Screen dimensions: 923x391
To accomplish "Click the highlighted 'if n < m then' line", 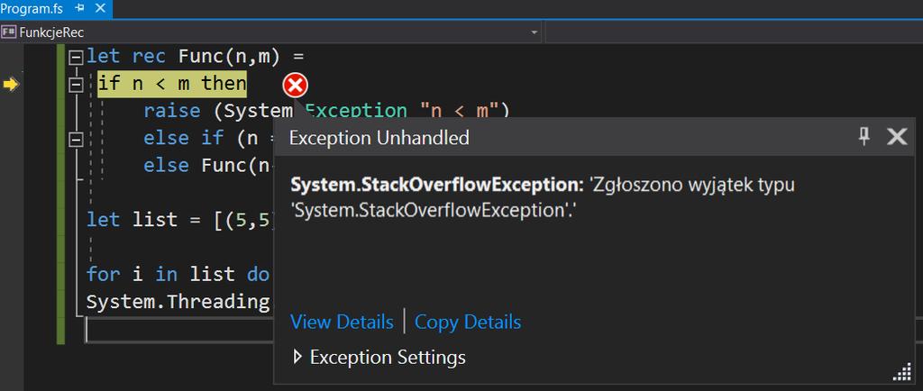I will 172,84.
